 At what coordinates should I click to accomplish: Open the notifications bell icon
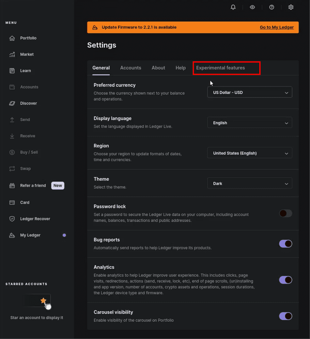[x=233, y=7]
